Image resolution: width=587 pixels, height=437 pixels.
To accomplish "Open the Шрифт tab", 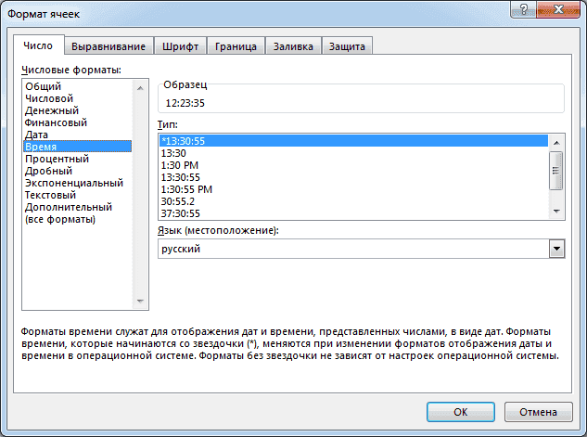I will (x=180, y=46).
